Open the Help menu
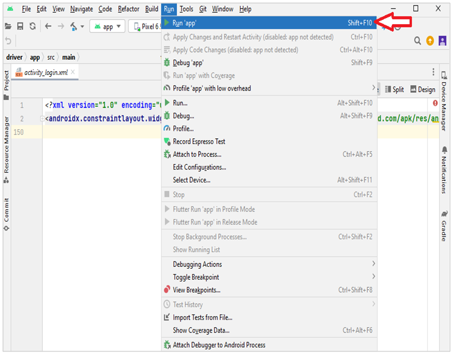 (x=245, y=9)
